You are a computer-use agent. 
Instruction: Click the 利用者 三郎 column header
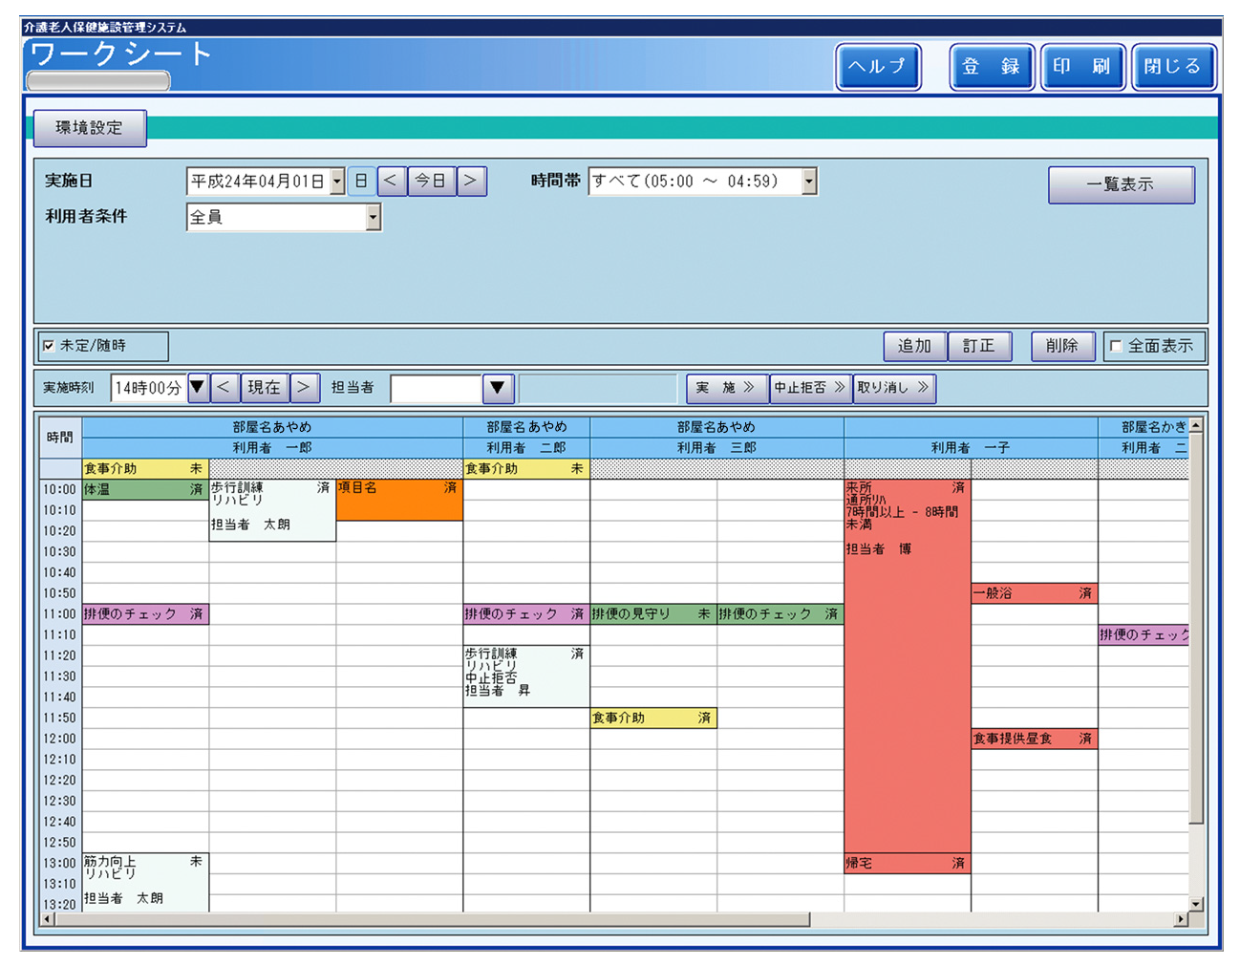coord(716,448)
